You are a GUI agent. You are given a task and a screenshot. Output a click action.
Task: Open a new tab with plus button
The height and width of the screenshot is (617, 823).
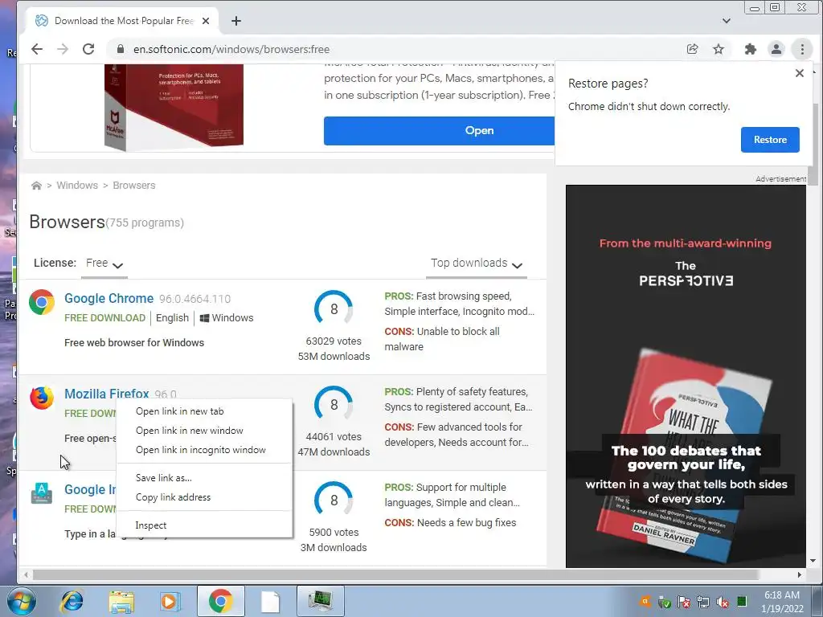pyautogui.click(x=236, y=21)
